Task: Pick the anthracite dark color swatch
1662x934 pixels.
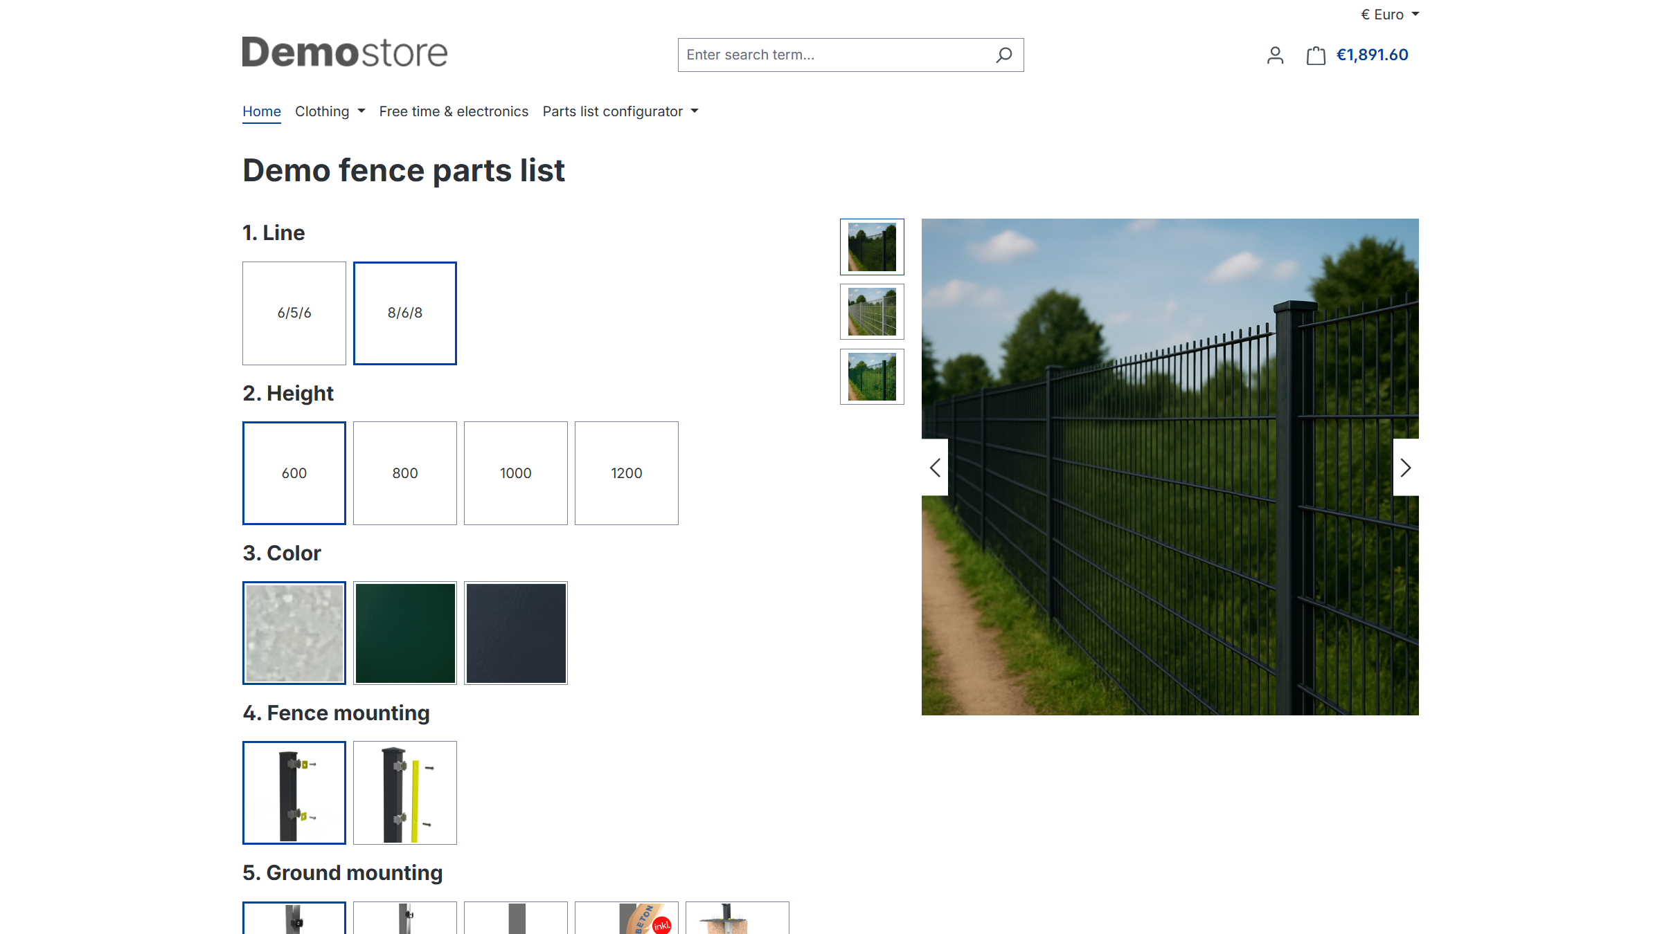Action: coord(516,633)
